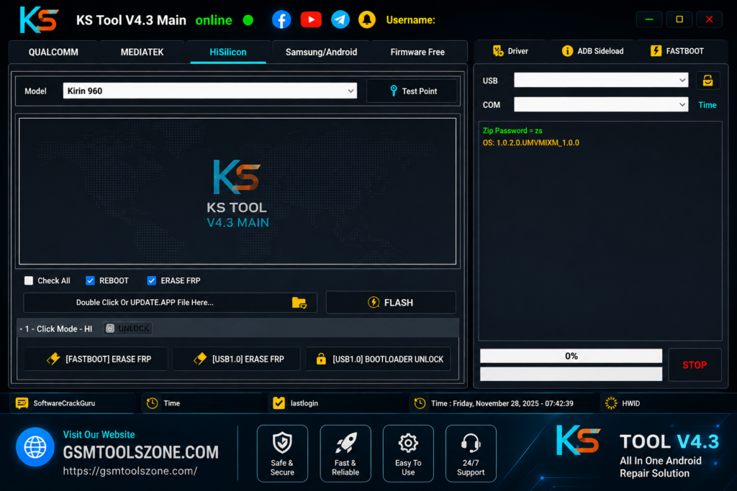The image size is (737, 491).
Task: Click the Test Point button
Action: pyautogui.click(x=412, y=91)
